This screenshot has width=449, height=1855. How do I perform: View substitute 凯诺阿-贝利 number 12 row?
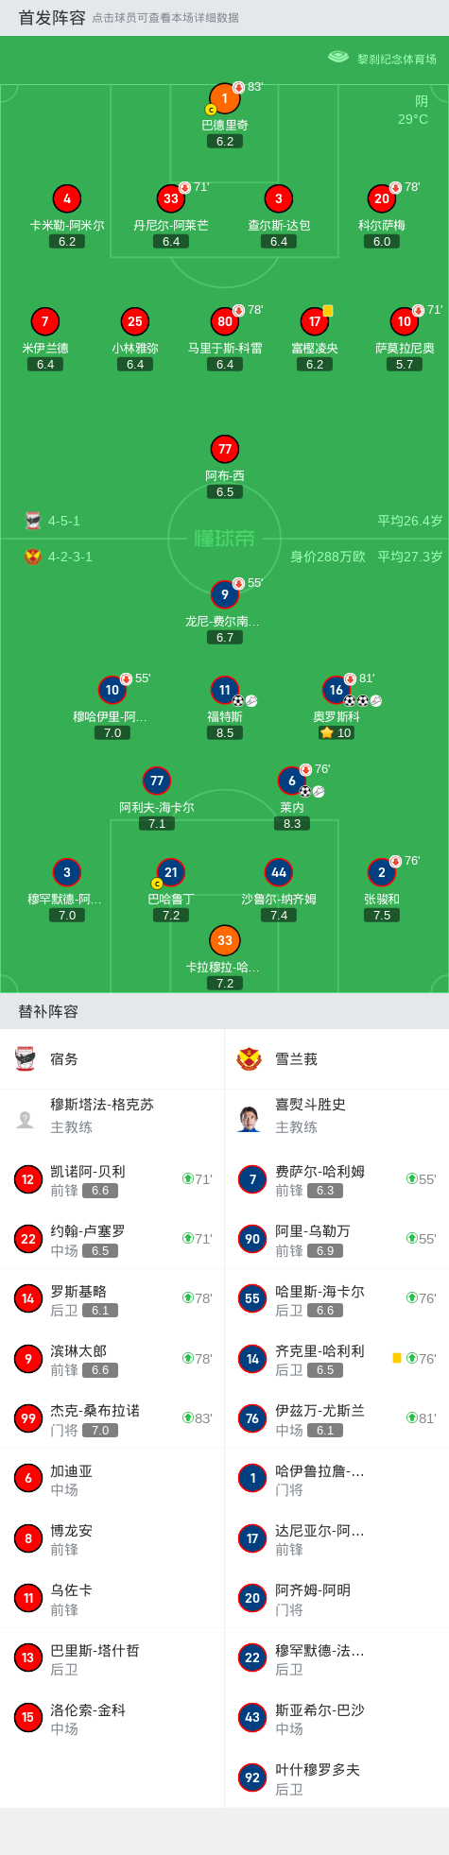(112, 1179)
